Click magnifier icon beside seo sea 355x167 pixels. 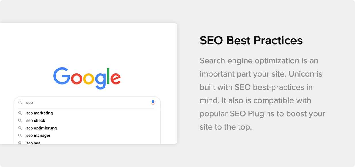pos(20,143)
